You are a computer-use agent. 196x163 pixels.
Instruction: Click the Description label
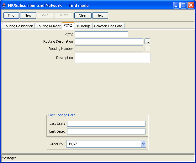[65, 58]
